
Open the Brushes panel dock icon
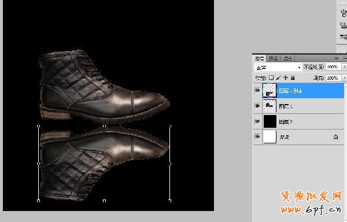pyautogui.click(x=344, y=12)
